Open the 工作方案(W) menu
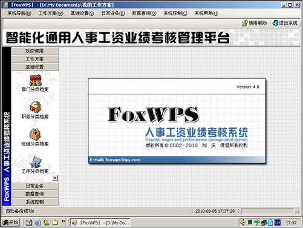Screen dimensions: 303x228 (x=51, y=13)
